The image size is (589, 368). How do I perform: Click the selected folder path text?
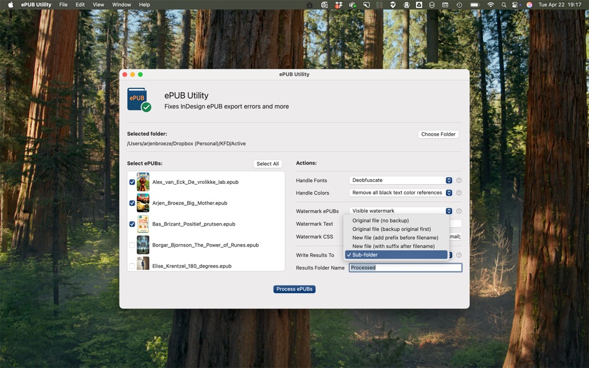[x=187, y=144]
